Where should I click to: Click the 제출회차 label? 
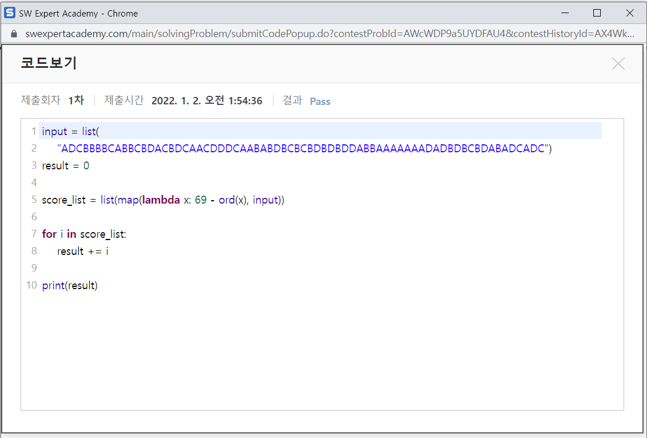tap(41, 100)
